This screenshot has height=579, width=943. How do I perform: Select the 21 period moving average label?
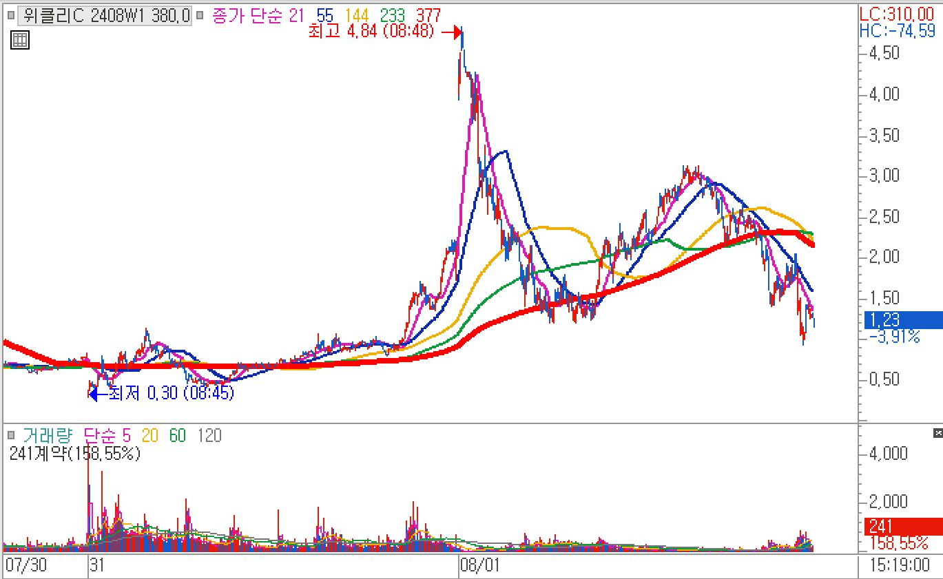[298, 15]
